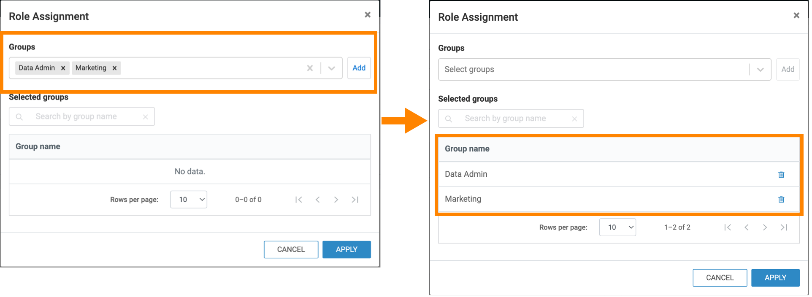Delete the Marketing row with trash icon
Viewport: 812px width, 297px height.
[x=781, y=200]
